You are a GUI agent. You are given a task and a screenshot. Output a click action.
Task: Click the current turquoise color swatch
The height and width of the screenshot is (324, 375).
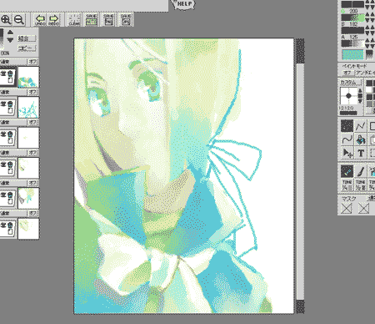click(352, 54)
